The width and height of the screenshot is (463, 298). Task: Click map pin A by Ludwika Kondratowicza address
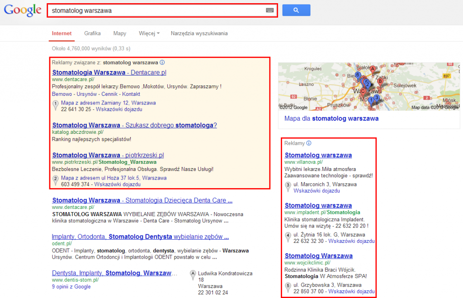(193, 274)
